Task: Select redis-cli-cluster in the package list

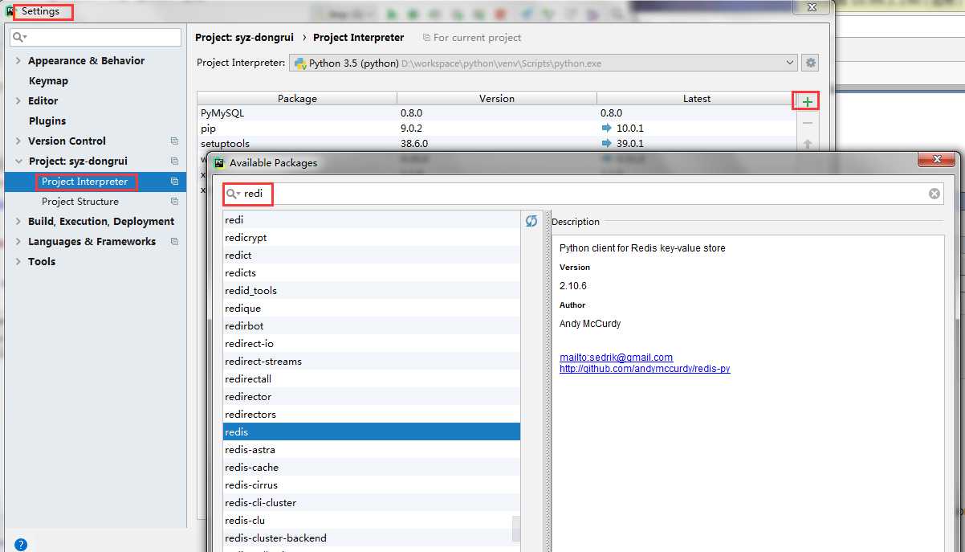Action: click(372, 502)
